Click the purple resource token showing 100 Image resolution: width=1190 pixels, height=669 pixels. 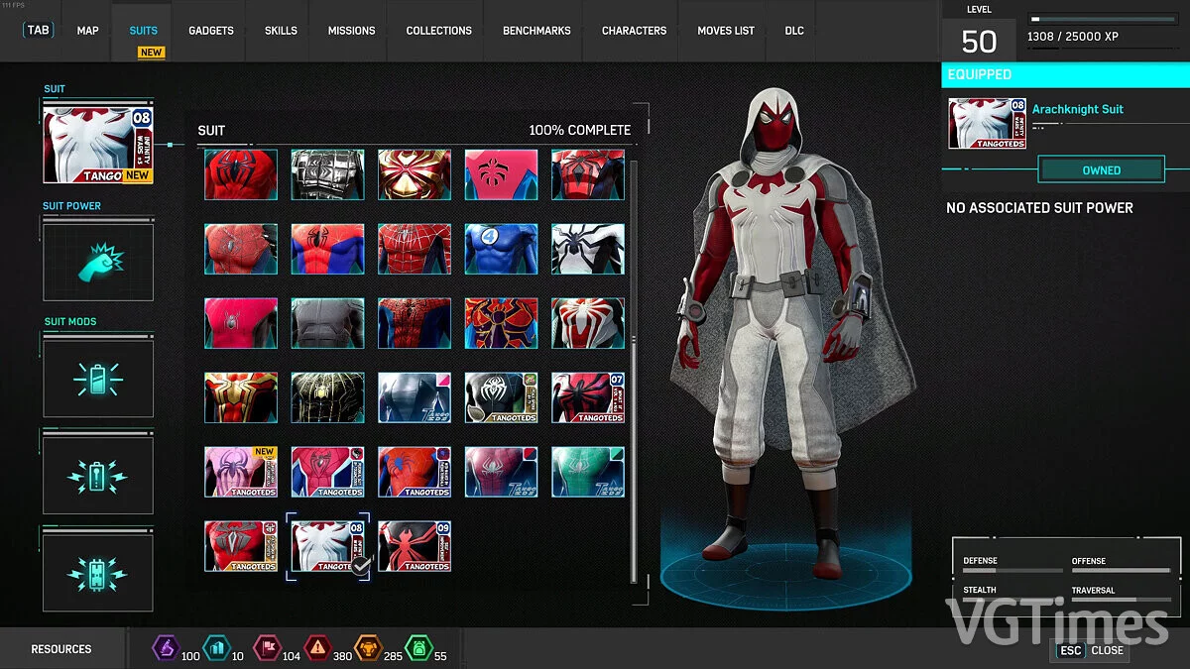tap(165, 649)
